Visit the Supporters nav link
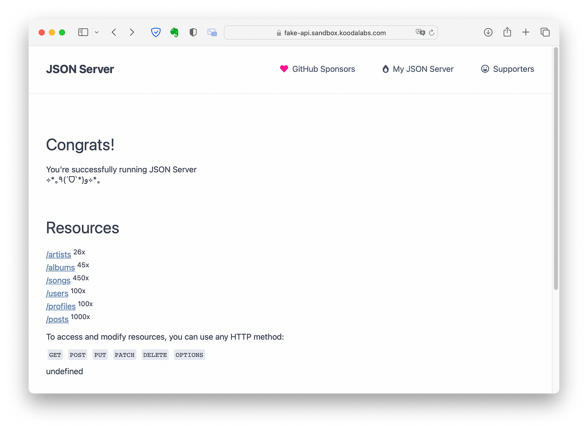The image size is (588, 431). point(508,69)
